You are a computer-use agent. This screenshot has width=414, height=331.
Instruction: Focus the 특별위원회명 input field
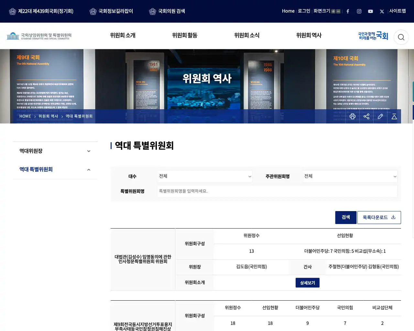coord(278,191)
